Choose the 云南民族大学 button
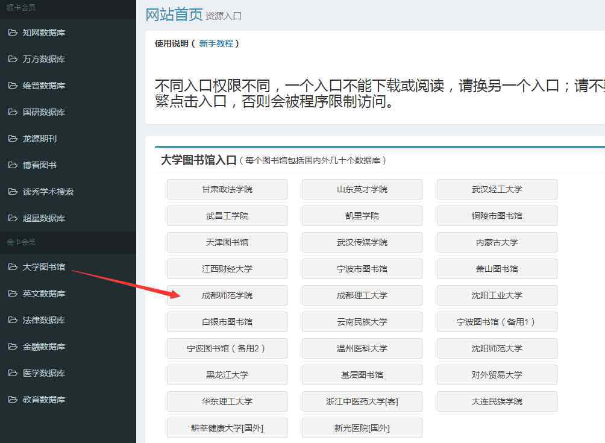 click(x=362, y=322)
